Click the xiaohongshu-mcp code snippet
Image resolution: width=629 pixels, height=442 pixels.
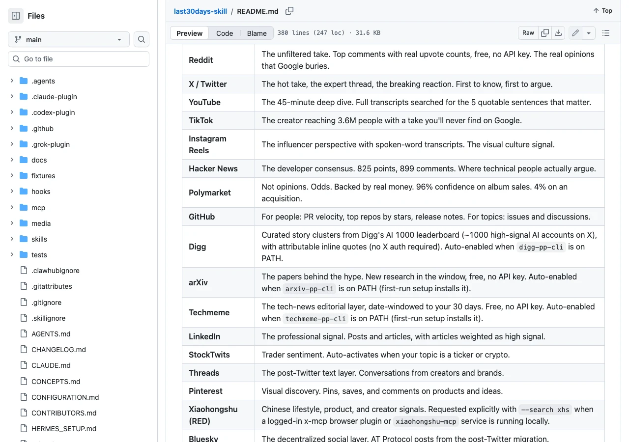[x=427, y=421]
